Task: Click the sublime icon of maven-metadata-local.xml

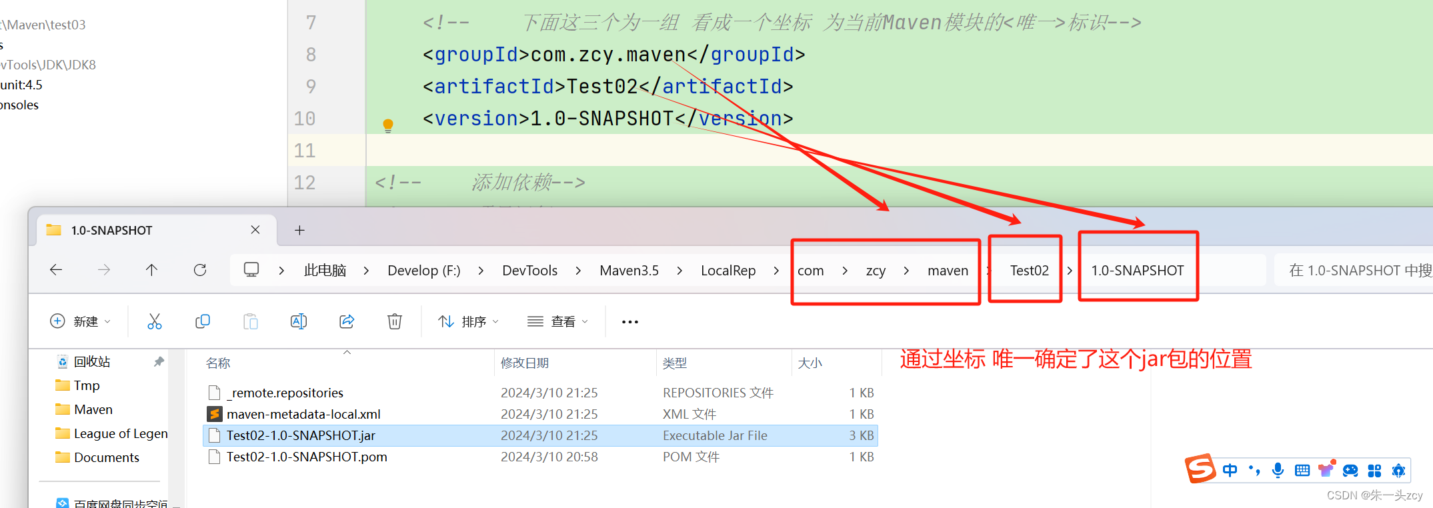Action: (x=214, y=414)
